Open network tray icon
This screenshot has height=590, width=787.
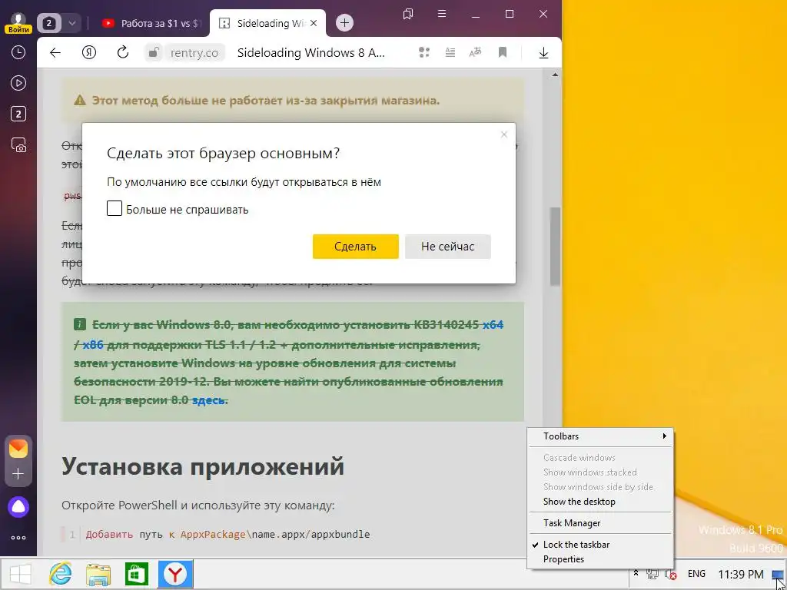pyautogui.click(x=653, y=574)
